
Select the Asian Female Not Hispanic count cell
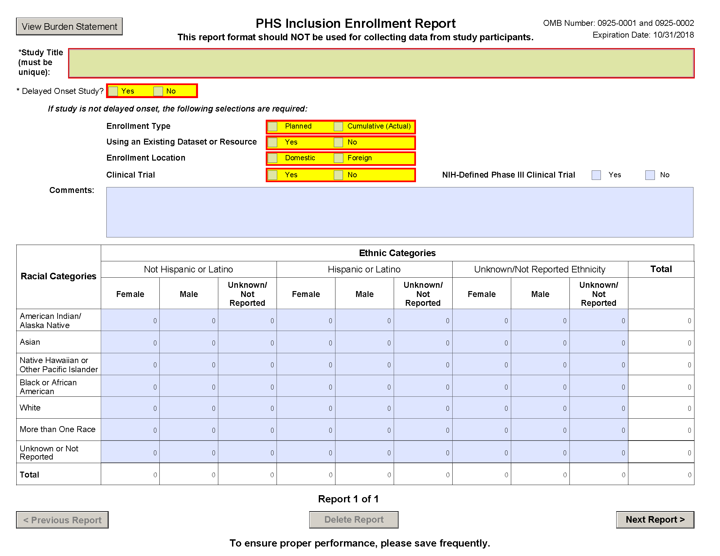[130, 342]
